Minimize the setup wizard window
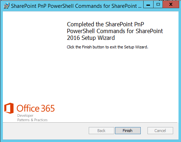Viewport: 181px width, 142px height. (148, 5)
